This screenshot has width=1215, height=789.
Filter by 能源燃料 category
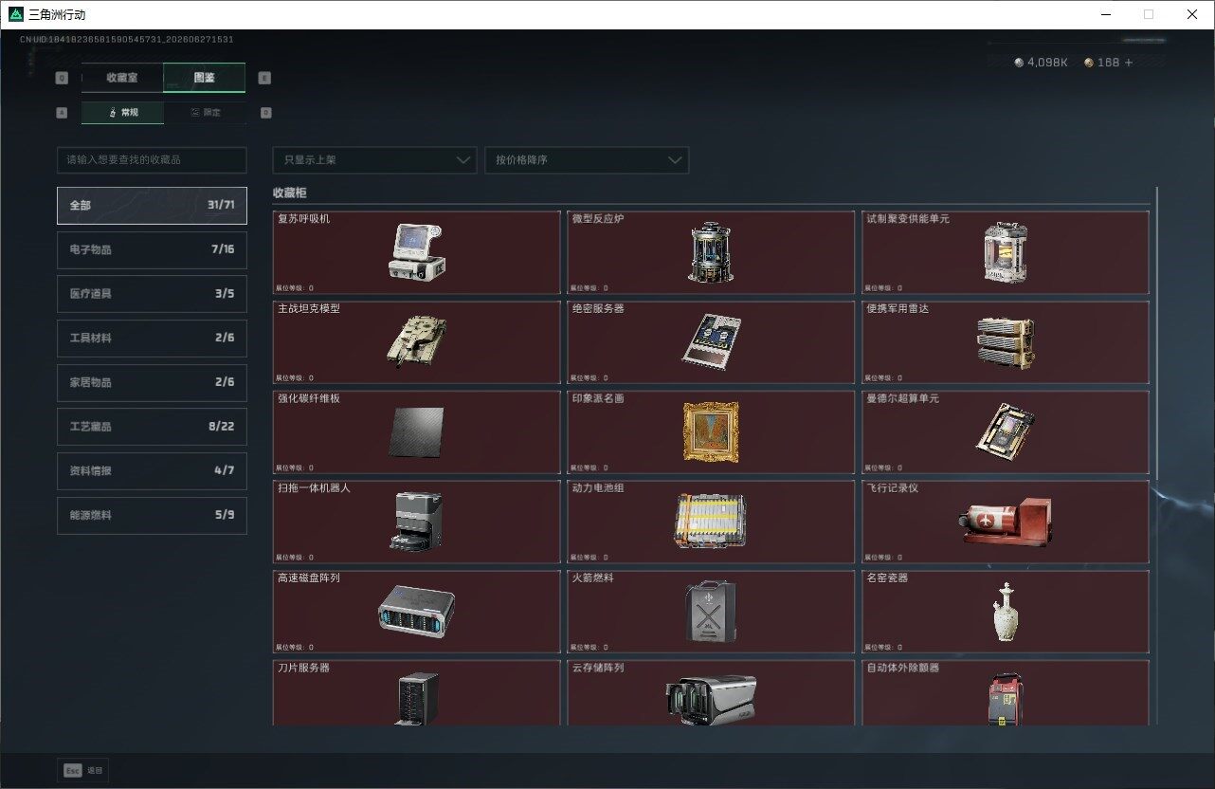point(152,515)
